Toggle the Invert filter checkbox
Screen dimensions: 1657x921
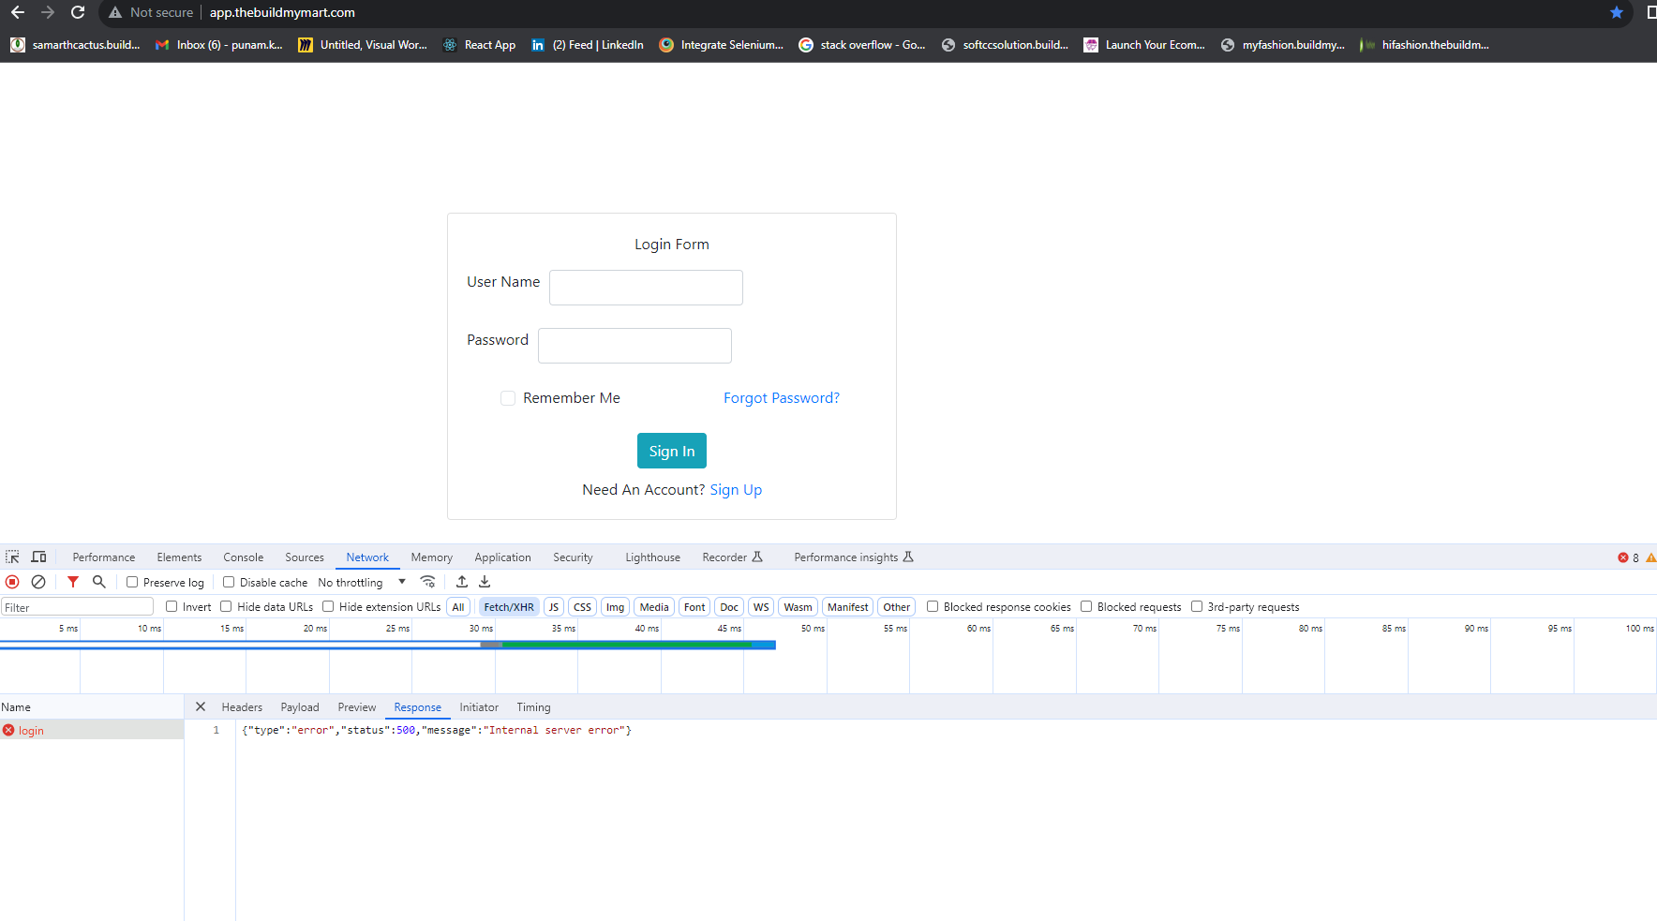coord(172,606)
